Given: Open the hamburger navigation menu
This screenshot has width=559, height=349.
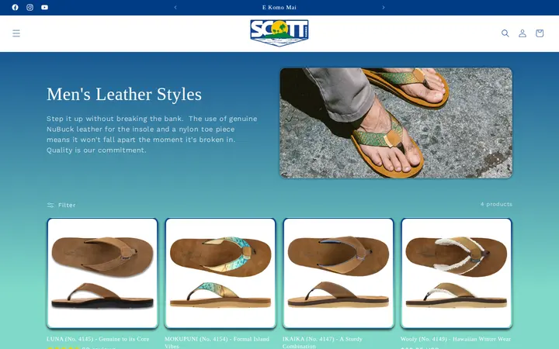Looking at the screenshot, I should point(16,33).
